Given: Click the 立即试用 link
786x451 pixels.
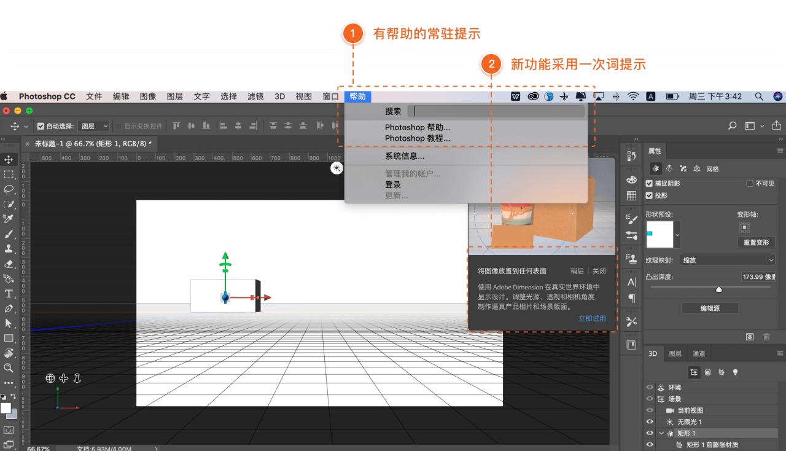Looking at the screenshot, I should pos(592,318).
